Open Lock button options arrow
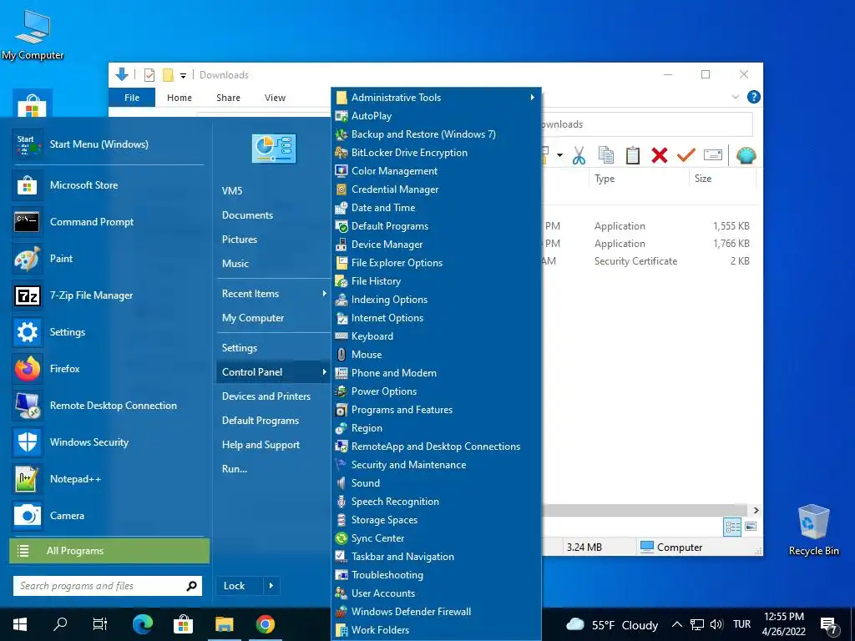Viewport: 855px width, 641px height. 271,586
